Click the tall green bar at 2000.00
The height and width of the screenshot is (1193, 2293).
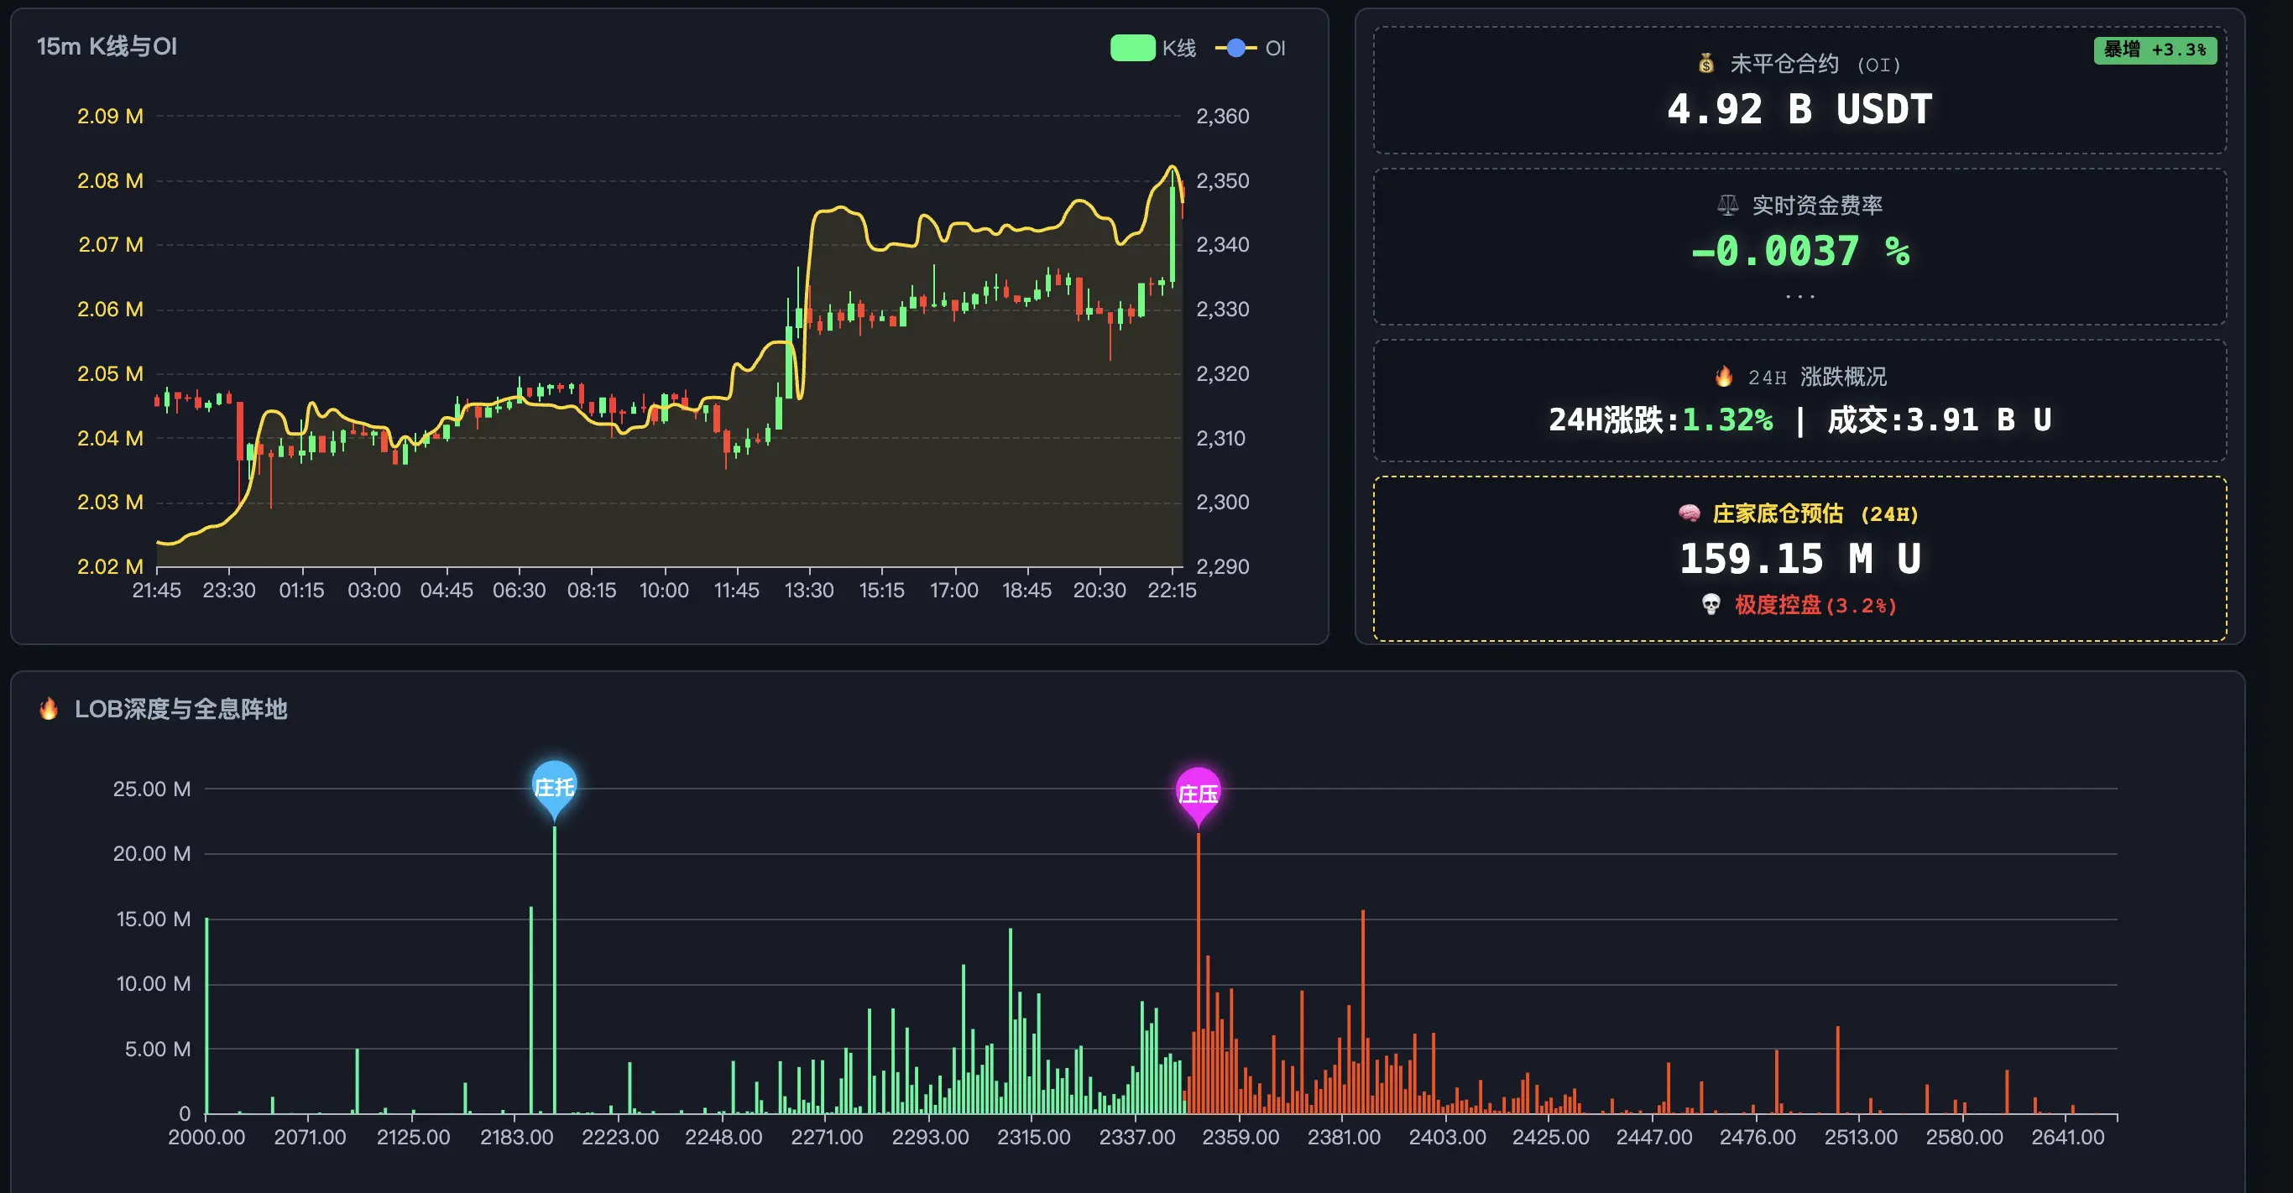[206, 1014]
